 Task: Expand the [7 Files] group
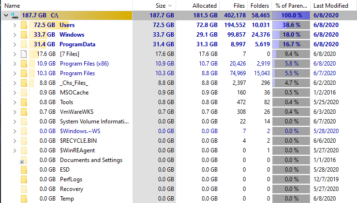(15, 54)
